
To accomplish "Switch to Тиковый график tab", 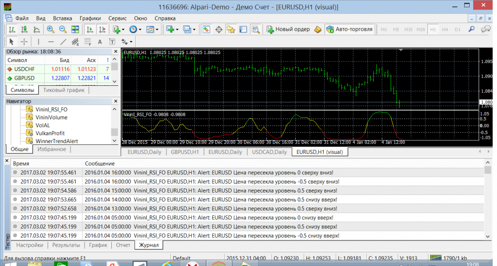I will coord(64,90).
